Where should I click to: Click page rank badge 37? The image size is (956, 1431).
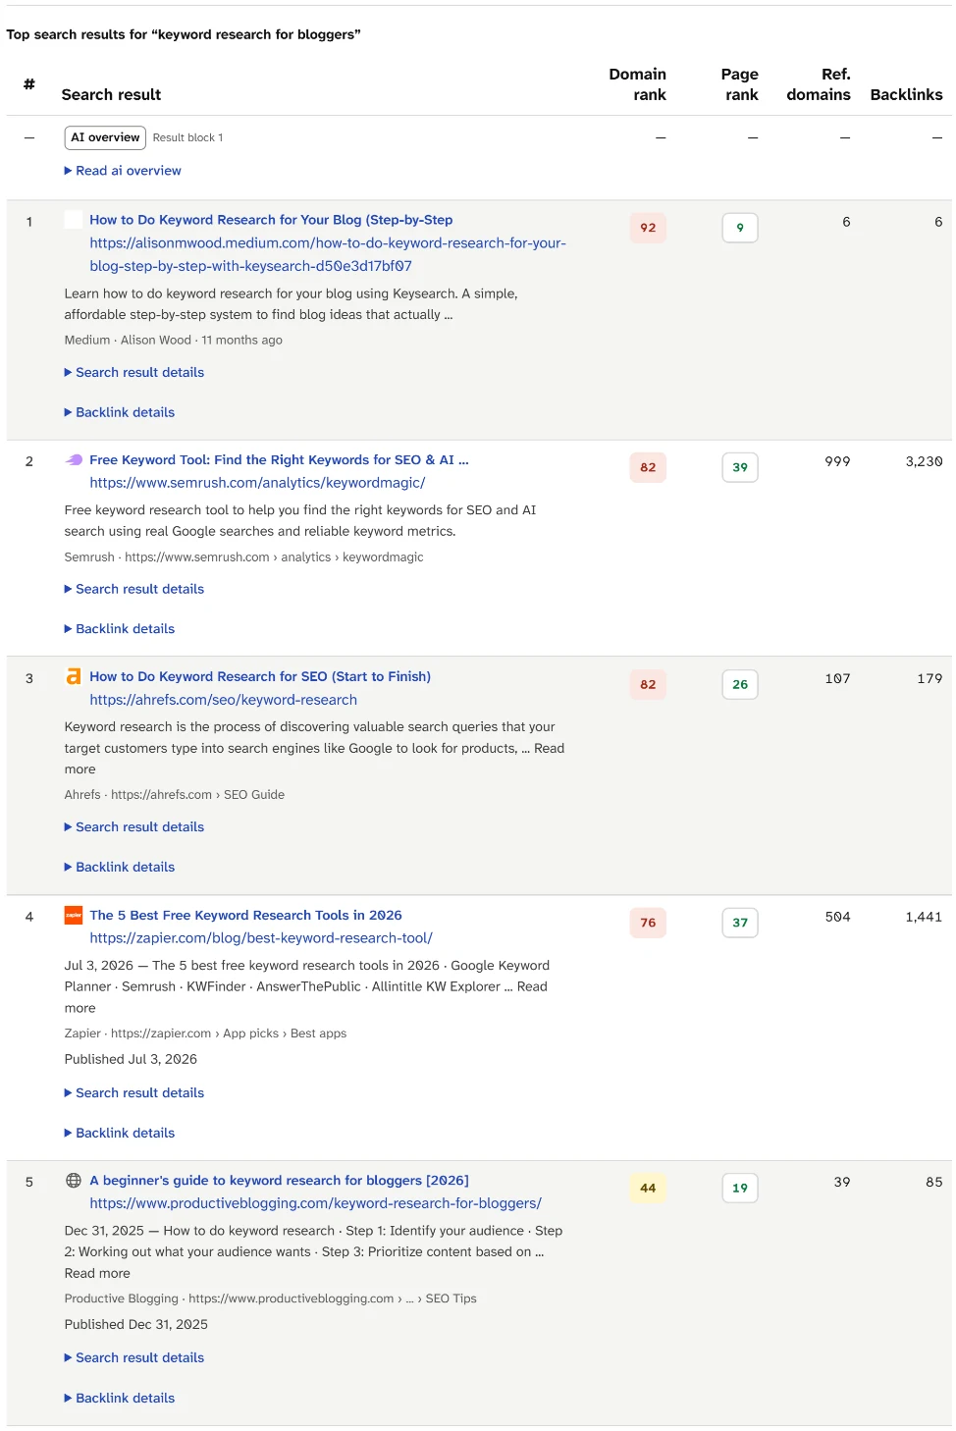tap(740, 923)
